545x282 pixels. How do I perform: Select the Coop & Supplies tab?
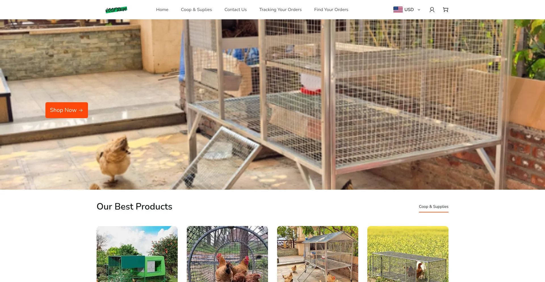[x=434, y=207]
